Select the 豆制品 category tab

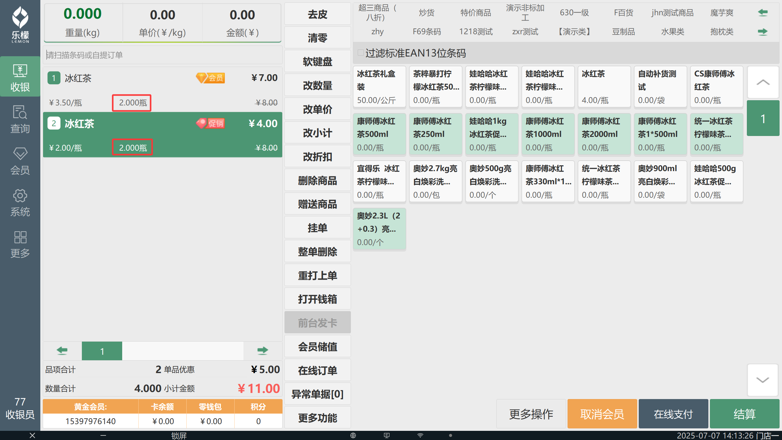(623, 31)
